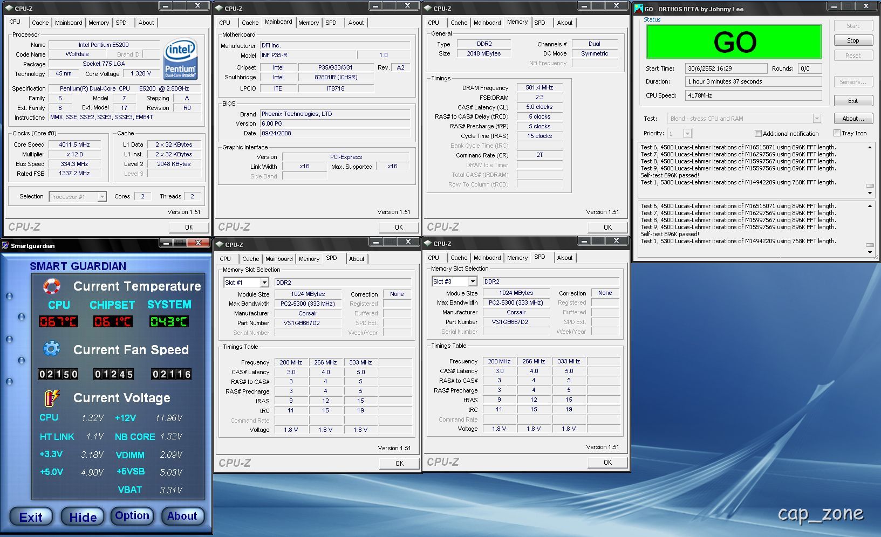Viewport: 881px width, 537px height.
Task: Open Memory tab in the Pentium E5200 window
Action: (99, 23)
